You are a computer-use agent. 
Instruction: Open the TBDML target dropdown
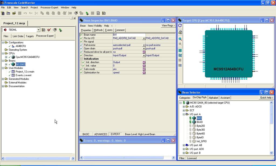coord(38,30)
